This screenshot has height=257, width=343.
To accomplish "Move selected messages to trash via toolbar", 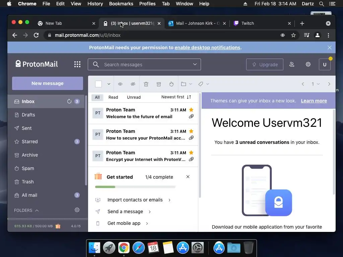I will (x=146, y=84).
